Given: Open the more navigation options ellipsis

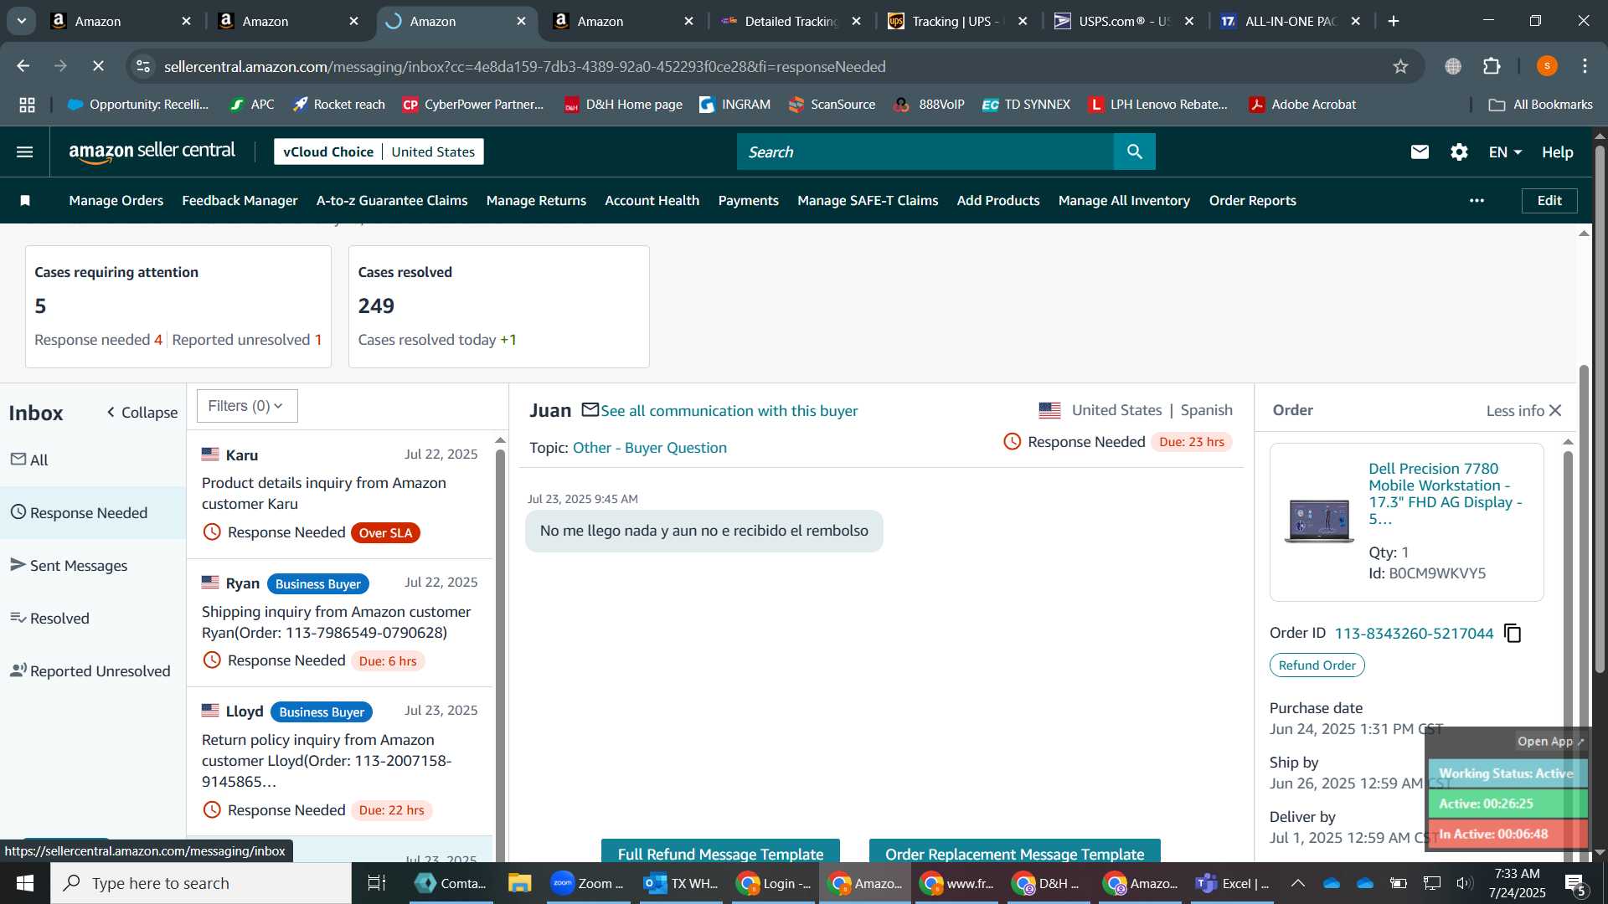Looking at the screenshot, I should pos(1477,200).
